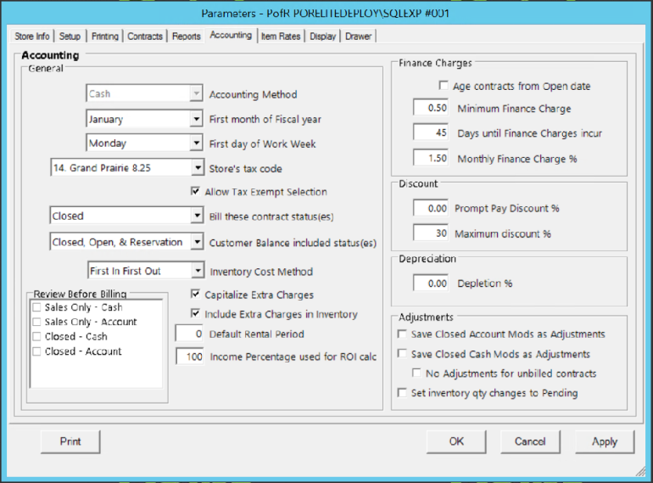The height and width of the screenshot is (483, 653).
Task: Uncheck Capitalize Extra Charges
Action: (195, 295)
